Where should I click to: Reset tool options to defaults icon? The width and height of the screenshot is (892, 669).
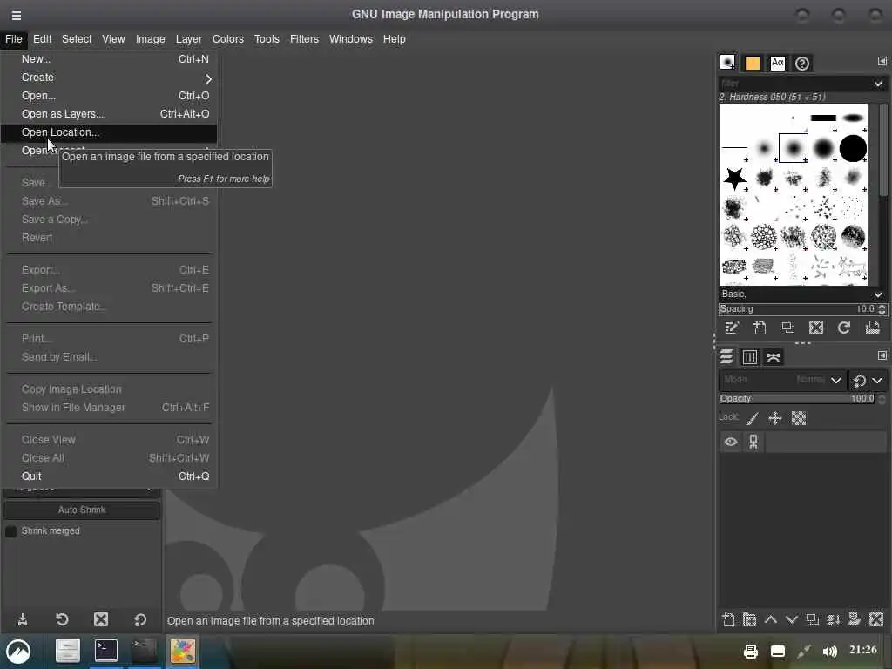(x=140, y=619)
